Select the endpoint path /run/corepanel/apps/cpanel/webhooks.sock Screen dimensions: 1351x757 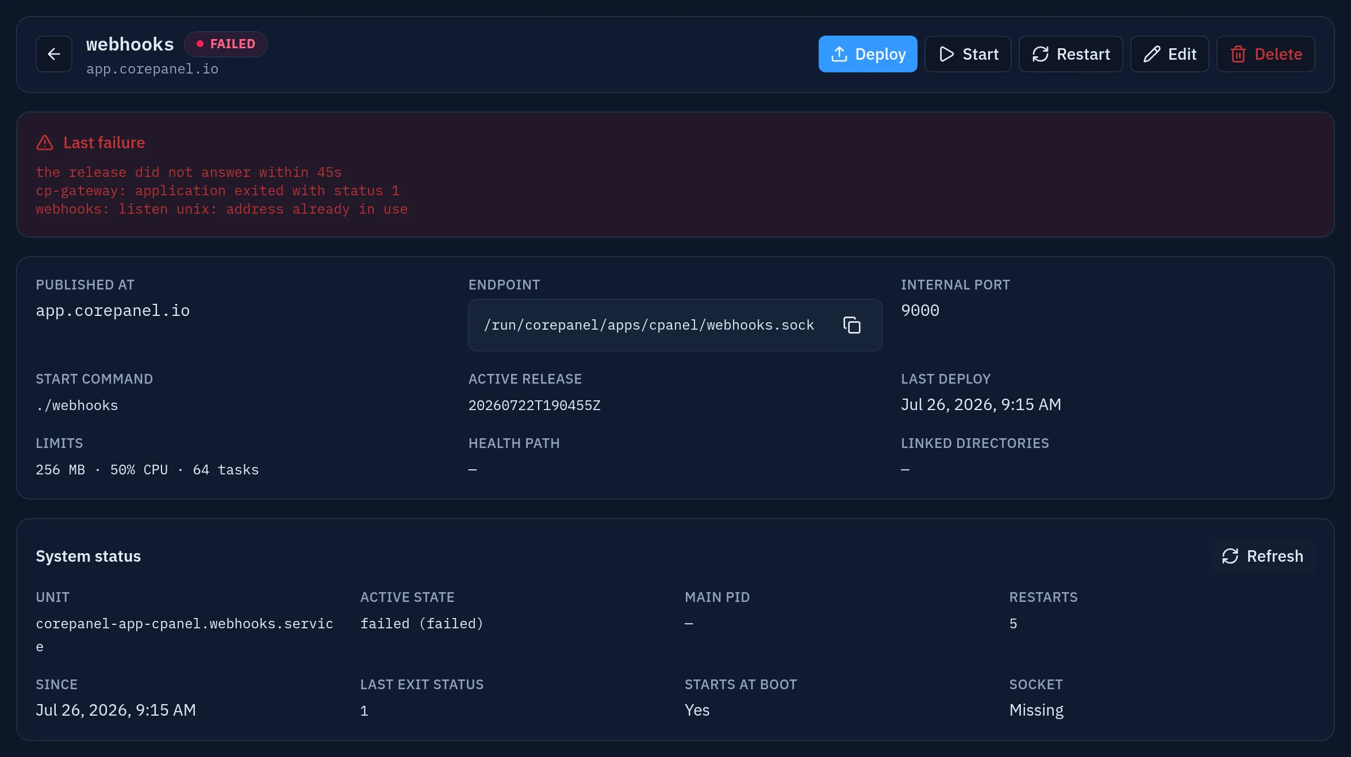648,325
